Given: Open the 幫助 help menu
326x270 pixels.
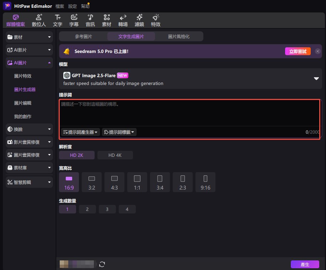Looking at the screenshot, I should tap(85, 6).
